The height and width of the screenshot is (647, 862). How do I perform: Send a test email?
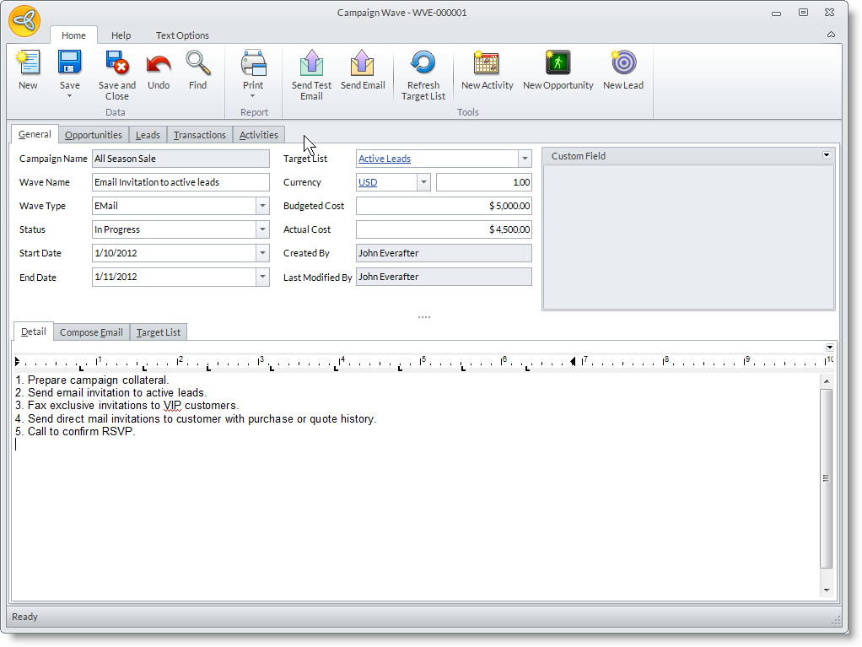click(311, 64)
